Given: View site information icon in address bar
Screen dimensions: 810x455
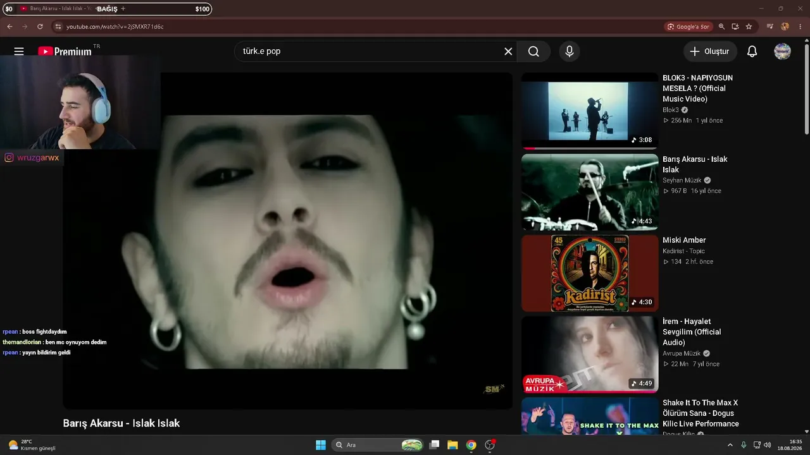Looking at the screenshot, I should click(x=58, y=27).
